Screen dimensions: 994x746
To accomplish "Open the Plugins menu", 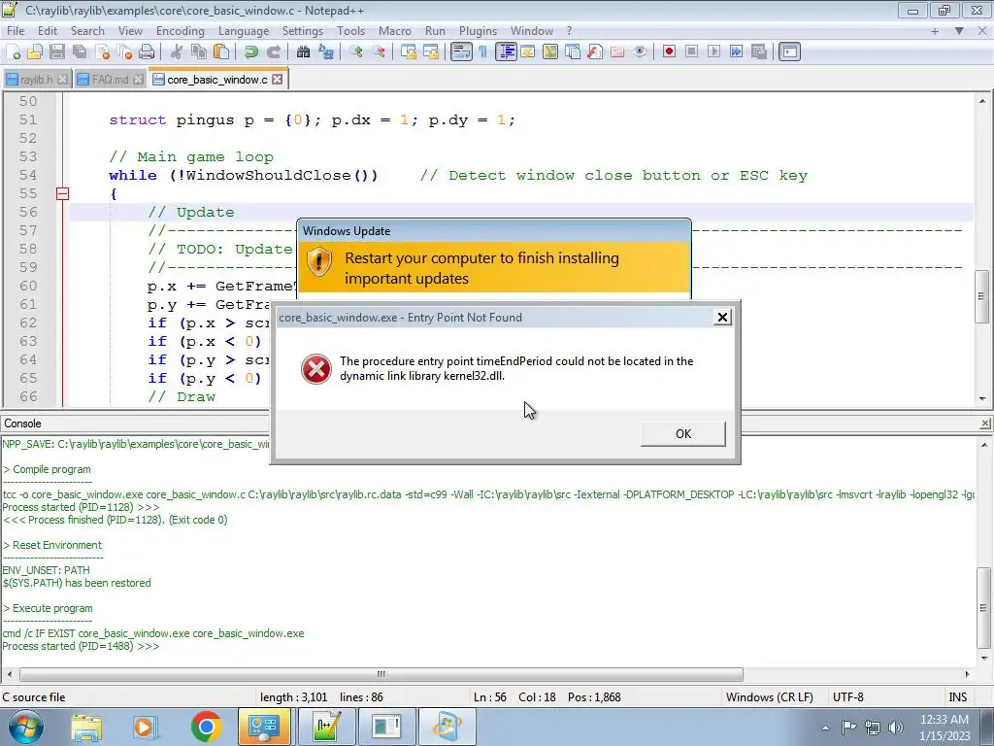I will [x=478, y=31].
